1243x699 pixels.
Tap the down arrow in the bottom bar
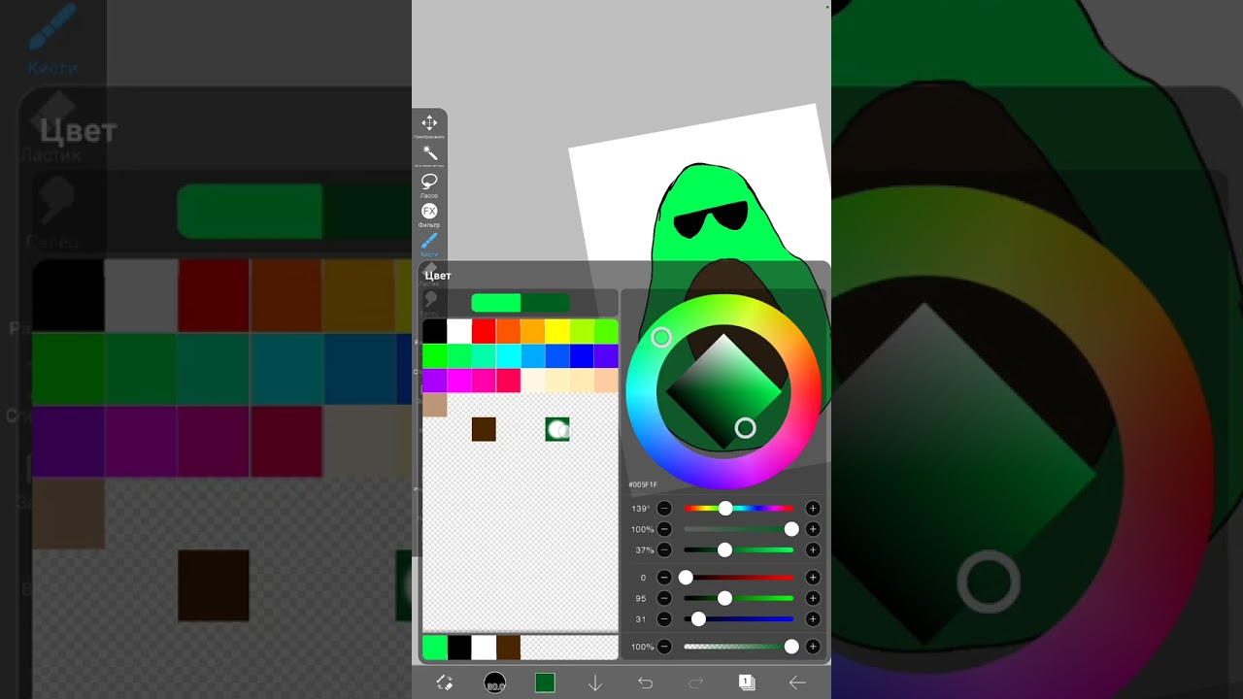595,683
